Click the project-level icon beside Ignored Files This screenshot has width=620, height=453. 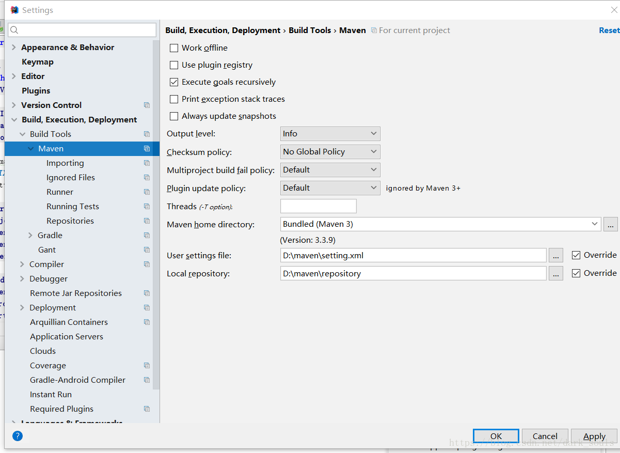(147, 177)
